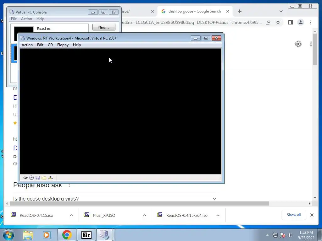Close the Chrome downloads bar
The width and height of the screenshot is (322, 241).
click(x=312, y=215)
